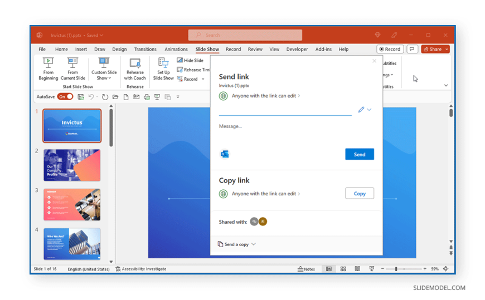Image resolution: width=485 pixels, height=300 pixels.
Task: Click the premium diamond icon in title bar
Action: pos(377,35)
